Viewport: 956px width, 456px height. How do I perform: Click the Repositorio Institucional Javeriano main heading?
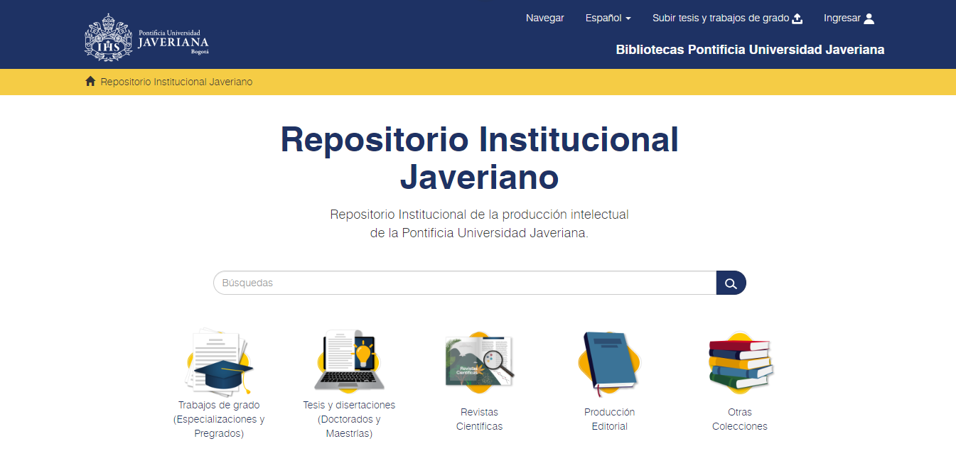(x=480, y=158)
